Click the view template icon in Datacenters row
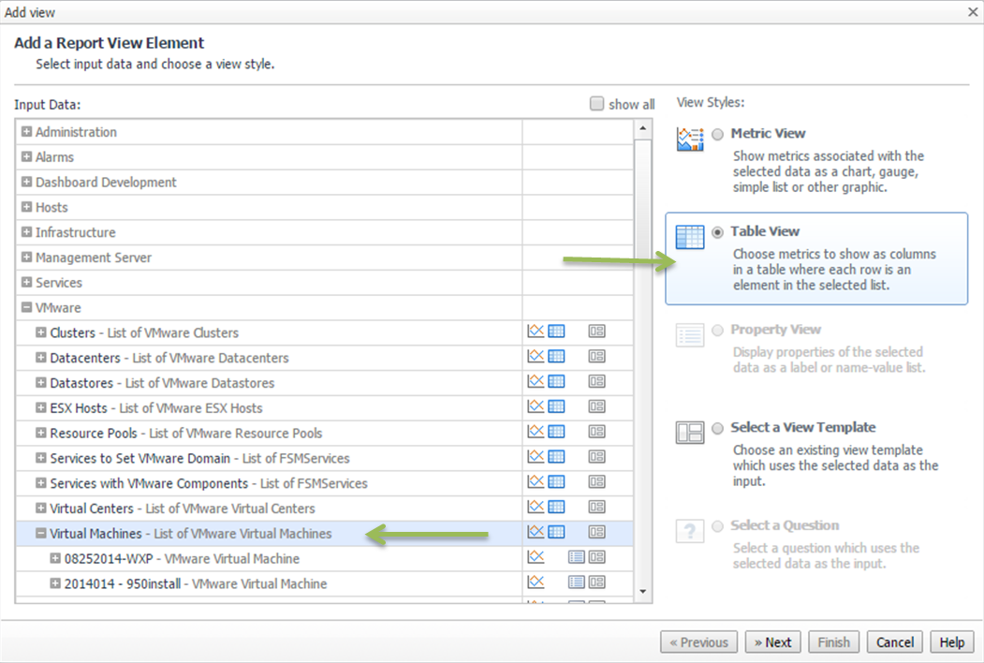The image size is (984, 663). 596,357
